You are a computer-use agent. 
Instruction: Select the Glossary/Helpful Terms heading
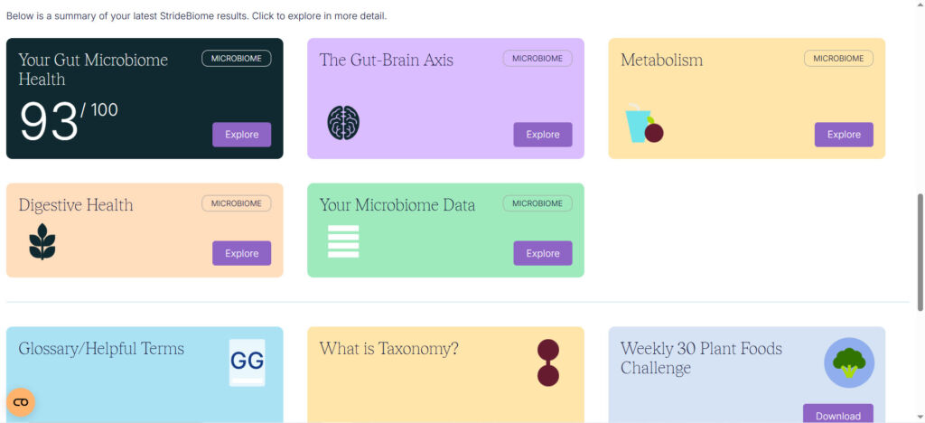101,349
